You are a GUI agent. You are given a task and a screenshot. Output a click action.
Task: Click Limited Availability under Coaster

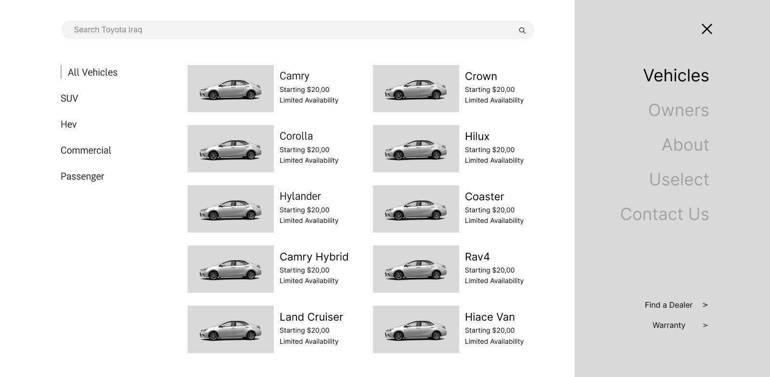(494, 221)
